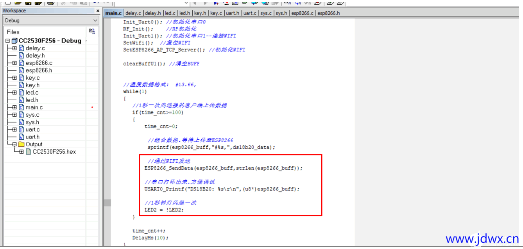Open the esp8266.c editor tab

(x=303, y=13)
